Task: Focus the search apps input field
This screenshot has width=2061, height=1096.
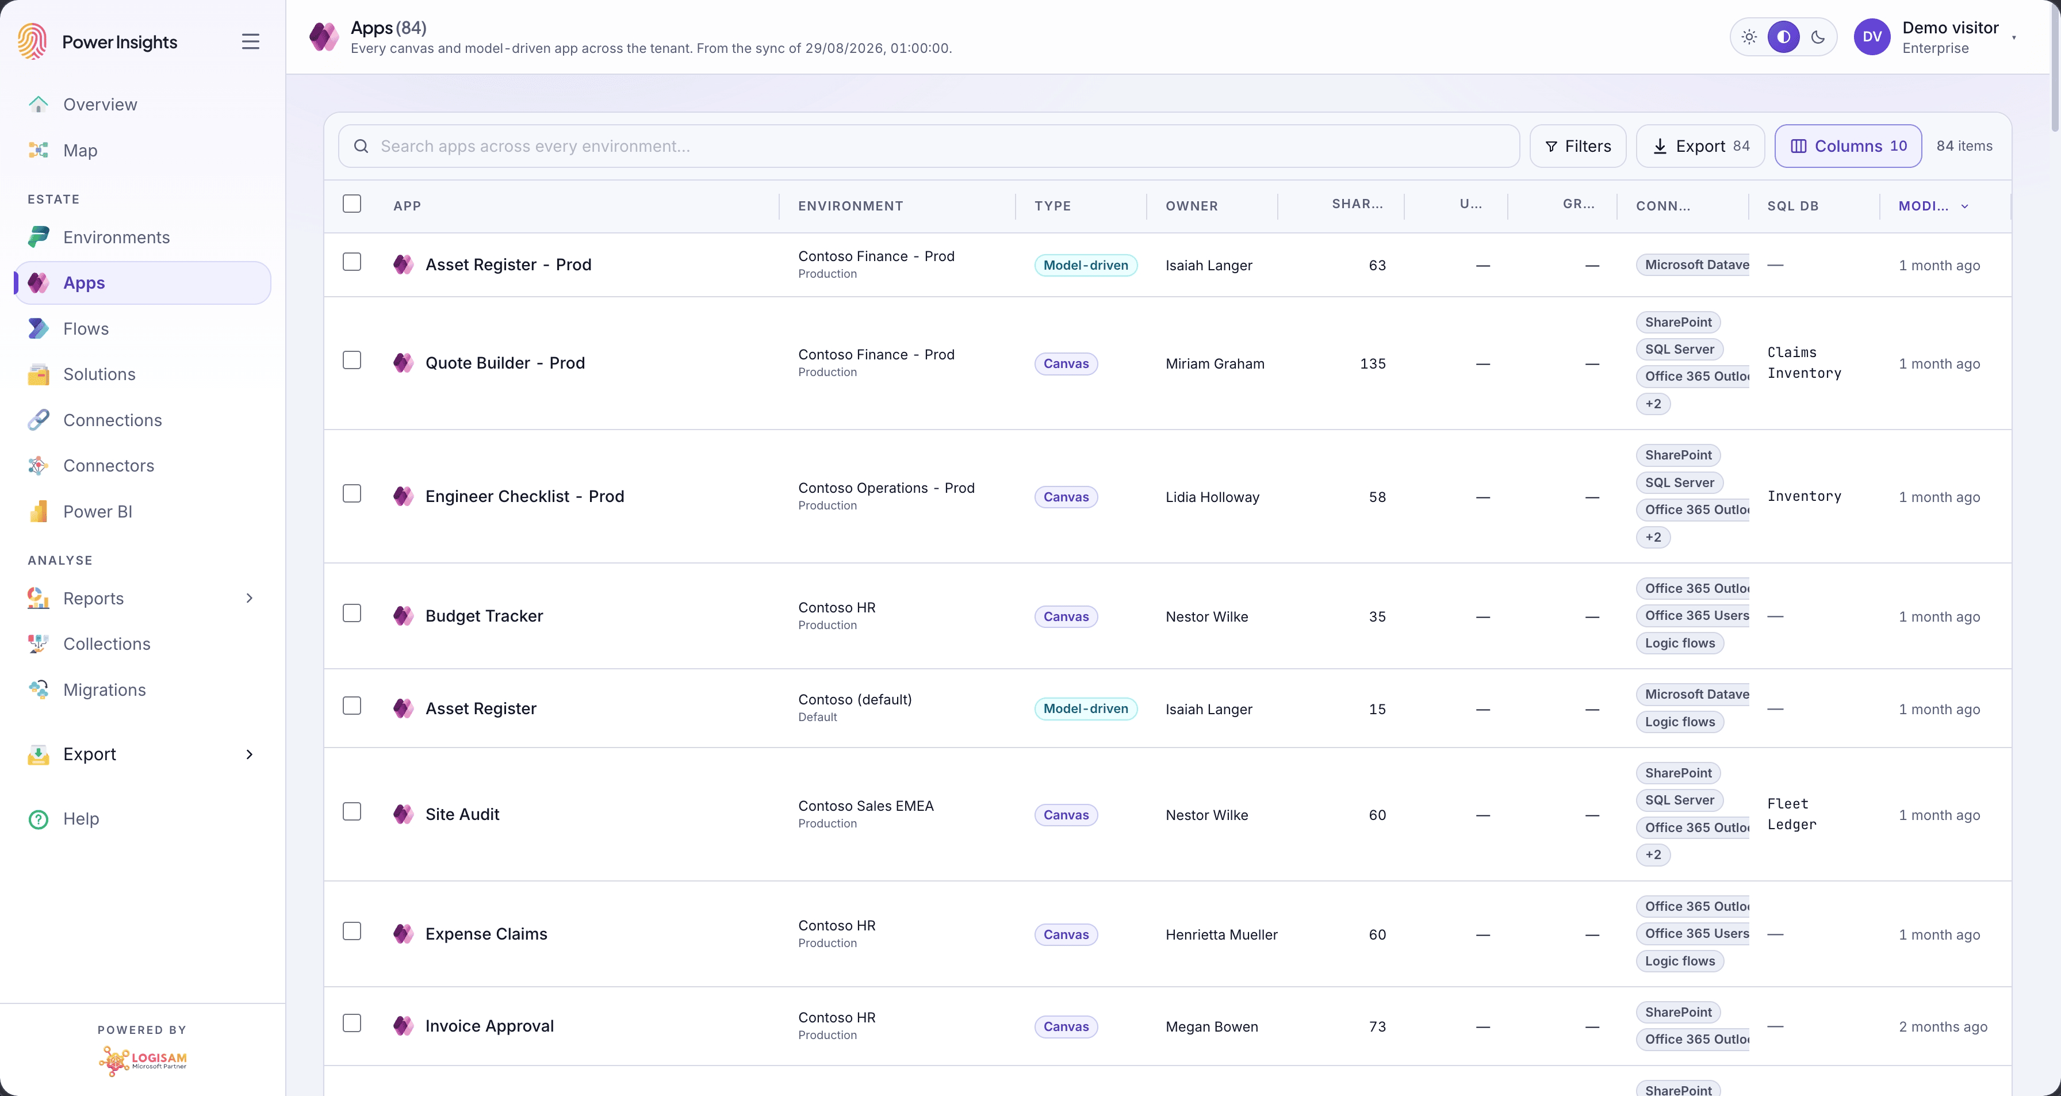Action: 929,147
